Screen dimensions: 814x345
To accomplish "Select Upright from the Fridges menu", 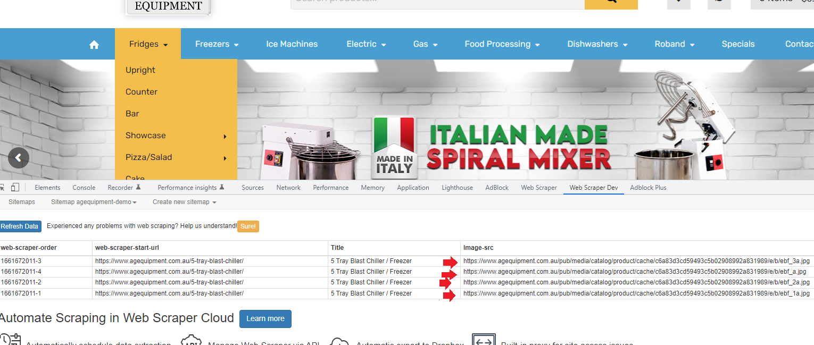I will point(140,70).
